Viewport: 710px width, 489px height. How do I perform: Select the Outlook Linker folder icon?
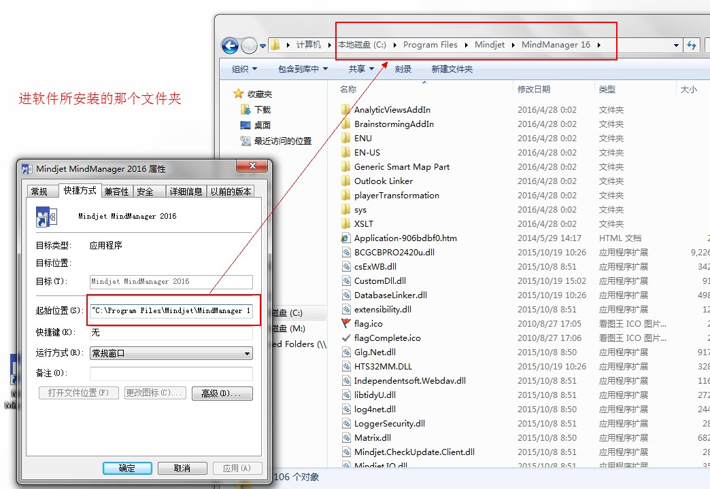point(345,181)
